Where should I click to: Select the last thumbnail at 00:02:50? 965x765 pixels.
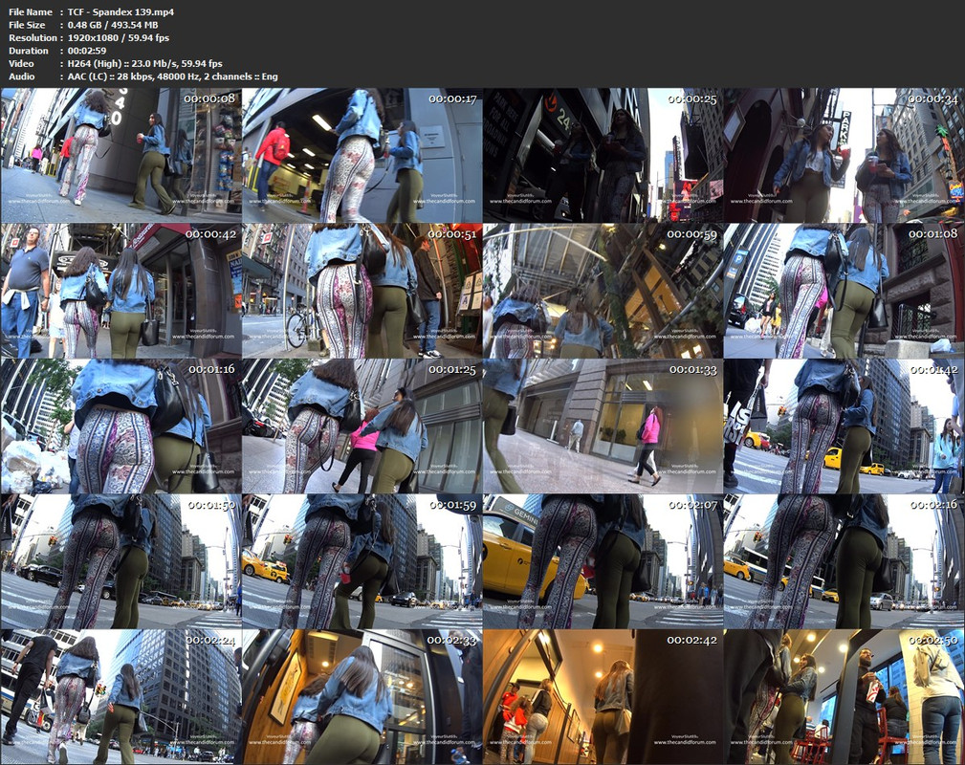(844, 697)
